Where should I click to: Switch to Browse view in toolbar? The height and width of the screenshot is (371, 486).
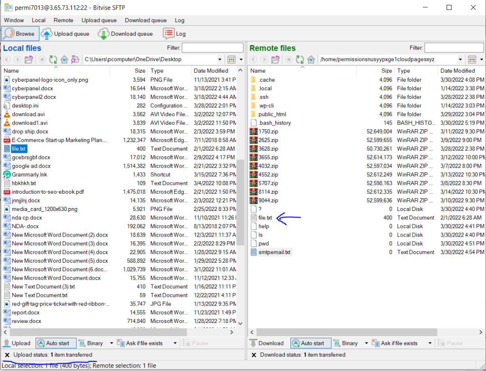click(20, 34)
